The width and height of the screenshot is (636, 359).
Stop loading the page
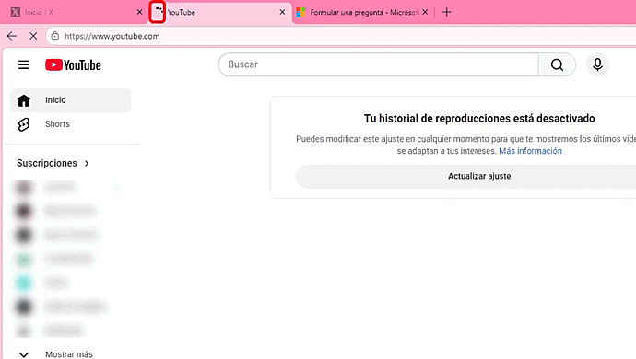(x=33, y=36)
